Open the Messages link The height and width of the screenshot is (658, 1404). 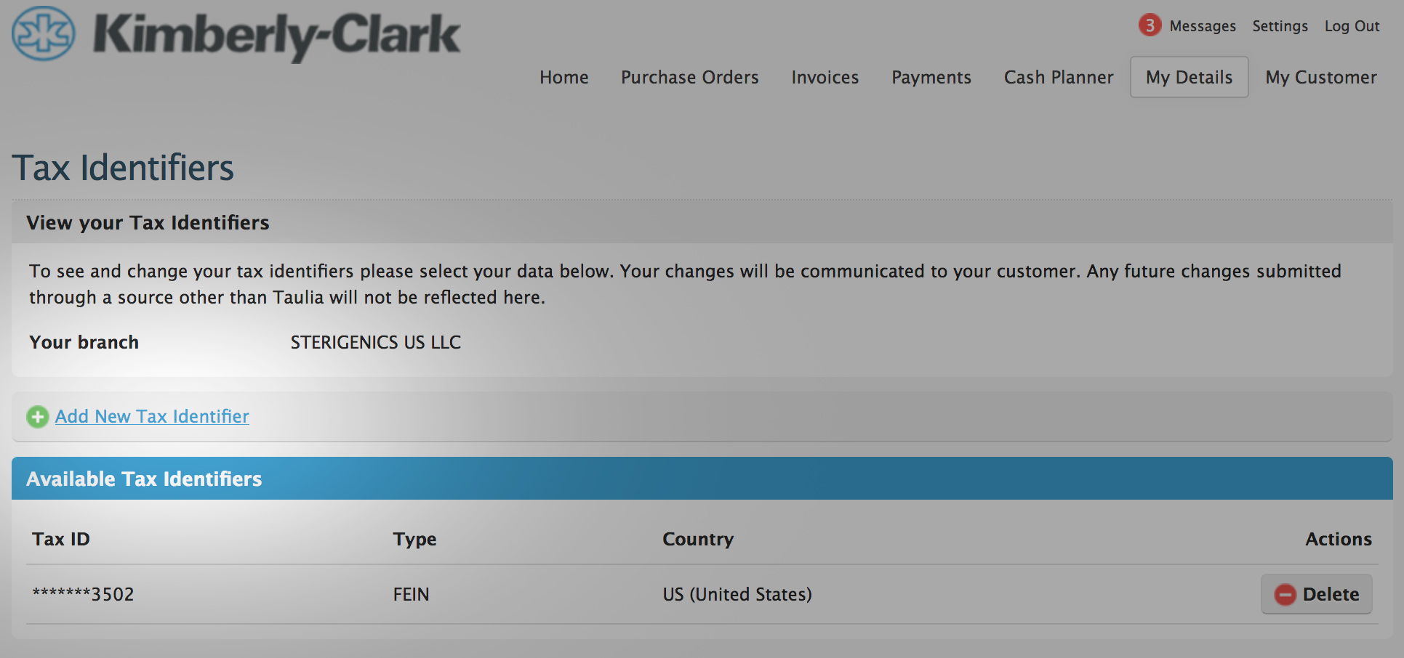(1202, 26)
